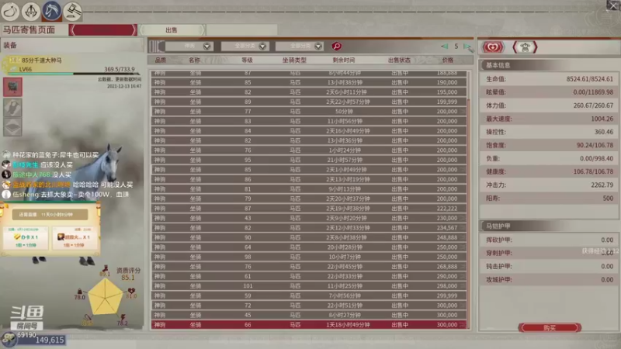Click the horse armor info icon
Viewport: 621px width, 349px height.
[x=525, y=47]
